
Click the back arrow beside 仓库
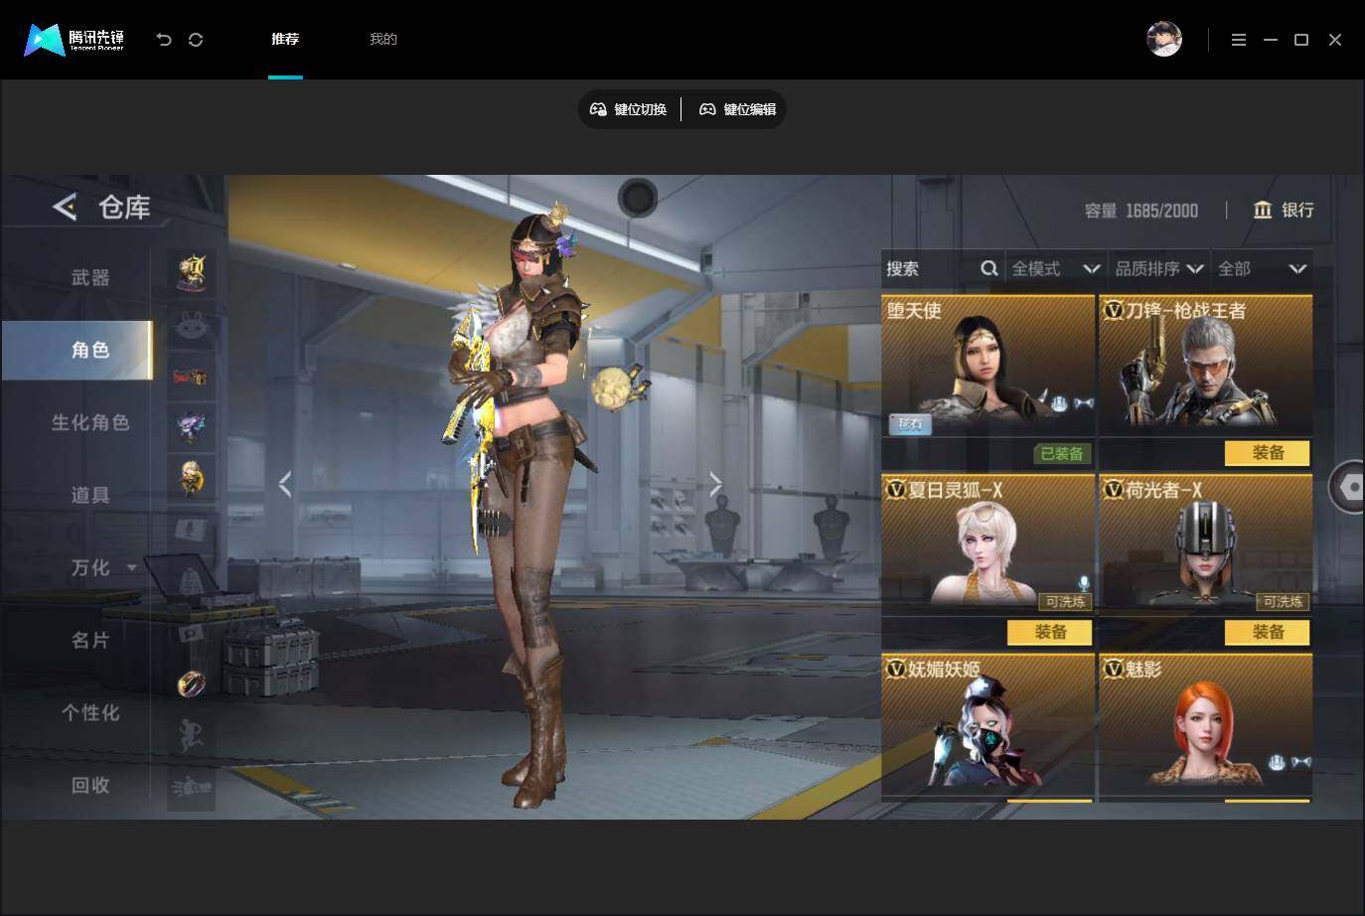pos(65,207)
